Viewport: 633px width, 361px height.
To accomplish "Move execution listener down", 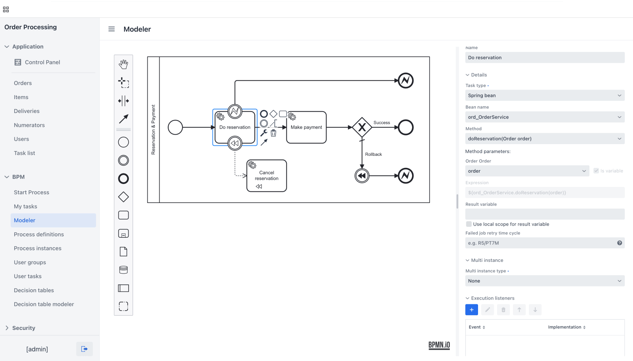I will click(535, 310).
